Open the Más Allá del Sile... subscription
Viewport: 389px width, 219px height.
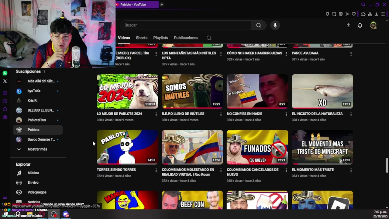[38, 81]
